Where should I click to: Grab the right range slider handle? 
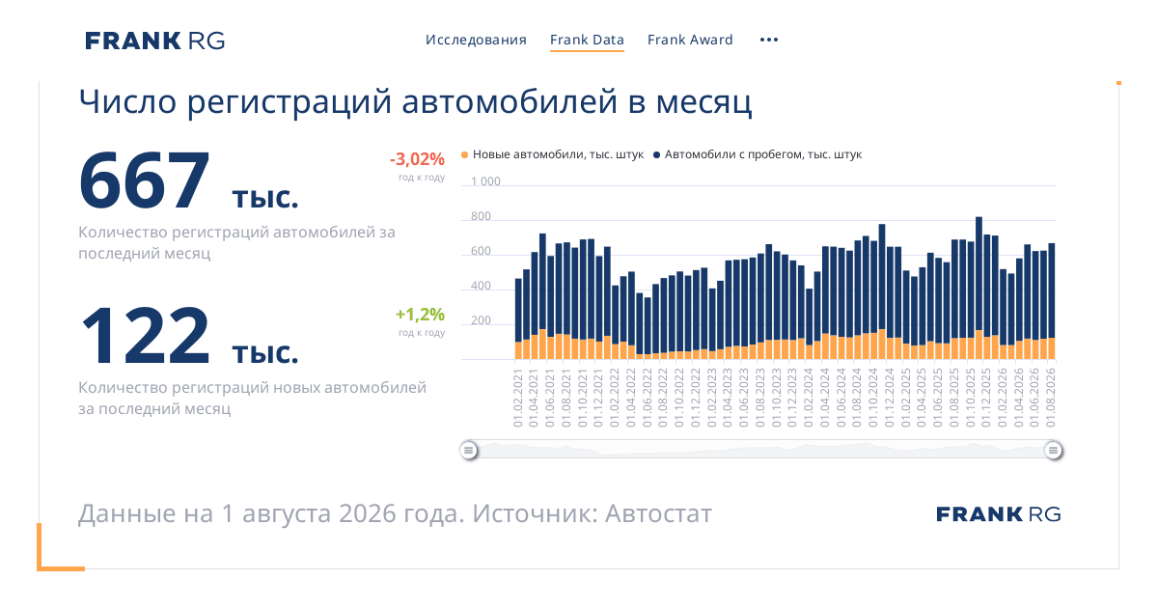click(x=1054, y=450)
